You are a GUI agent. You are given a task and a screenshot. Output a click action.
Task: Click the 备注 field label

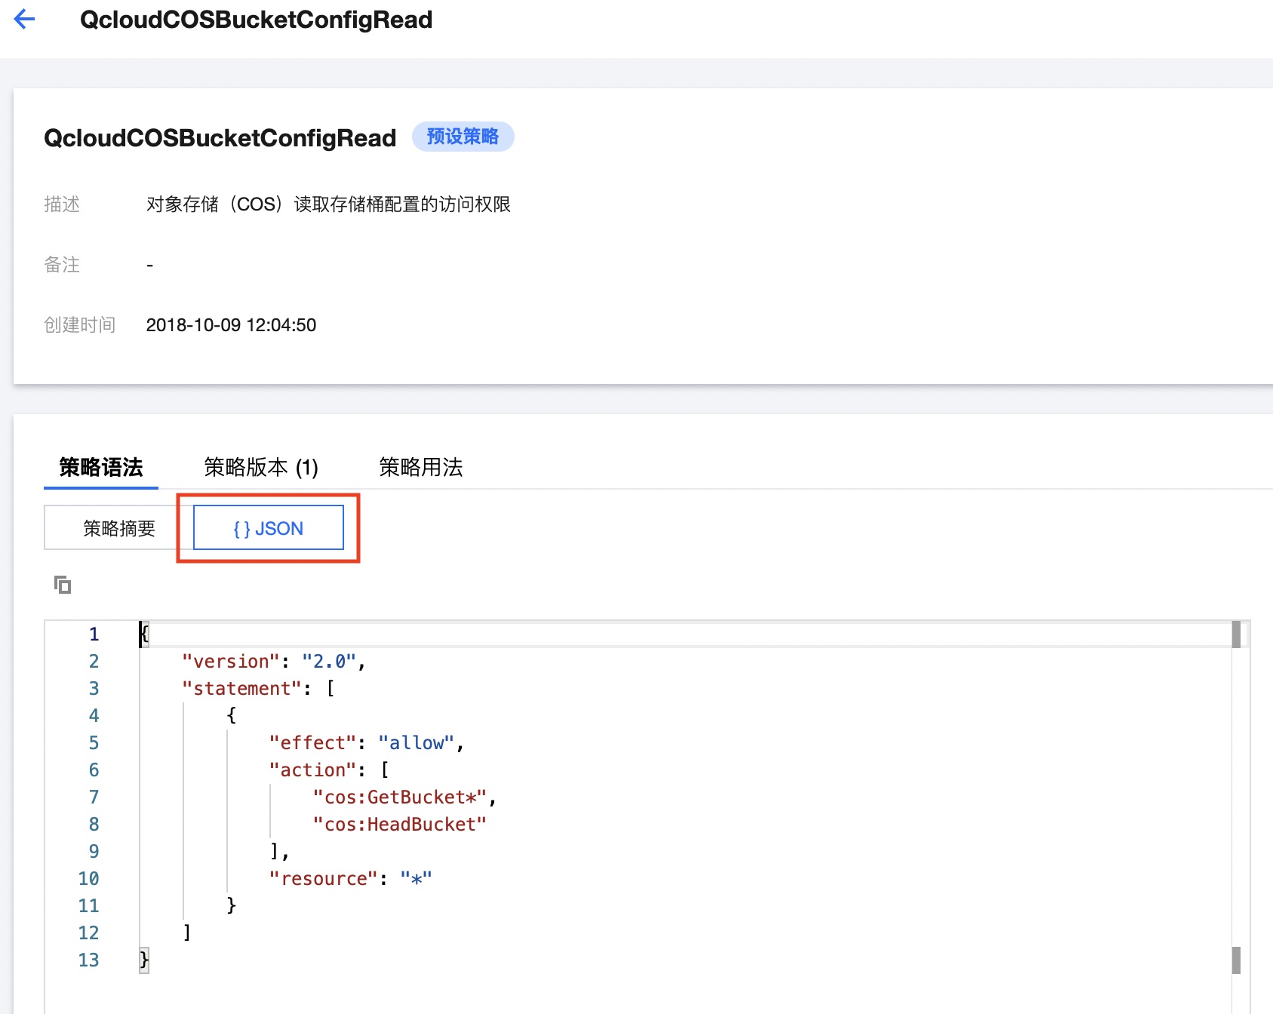[62, 265]
